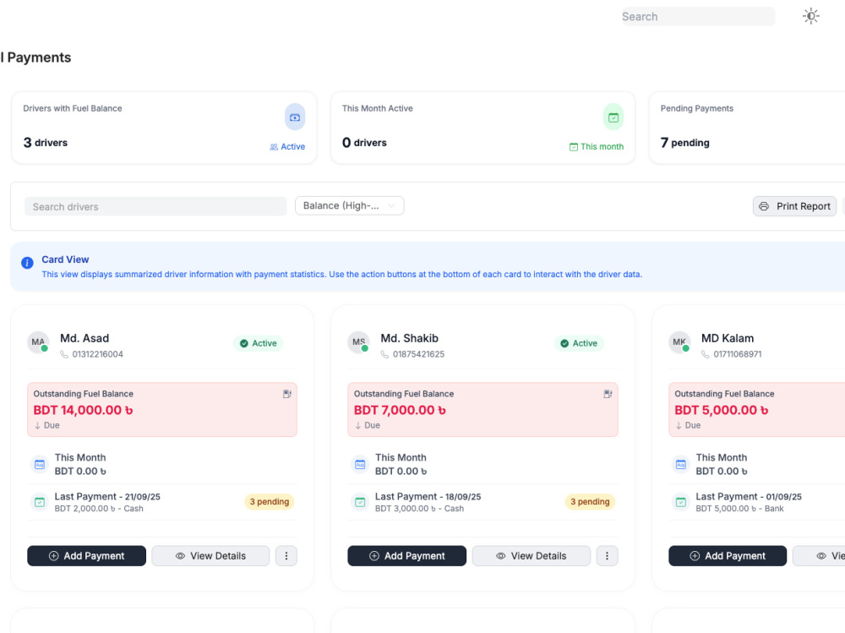845x633 pixels.
Task: Click the blue Card View info icon
Action: 27,263
